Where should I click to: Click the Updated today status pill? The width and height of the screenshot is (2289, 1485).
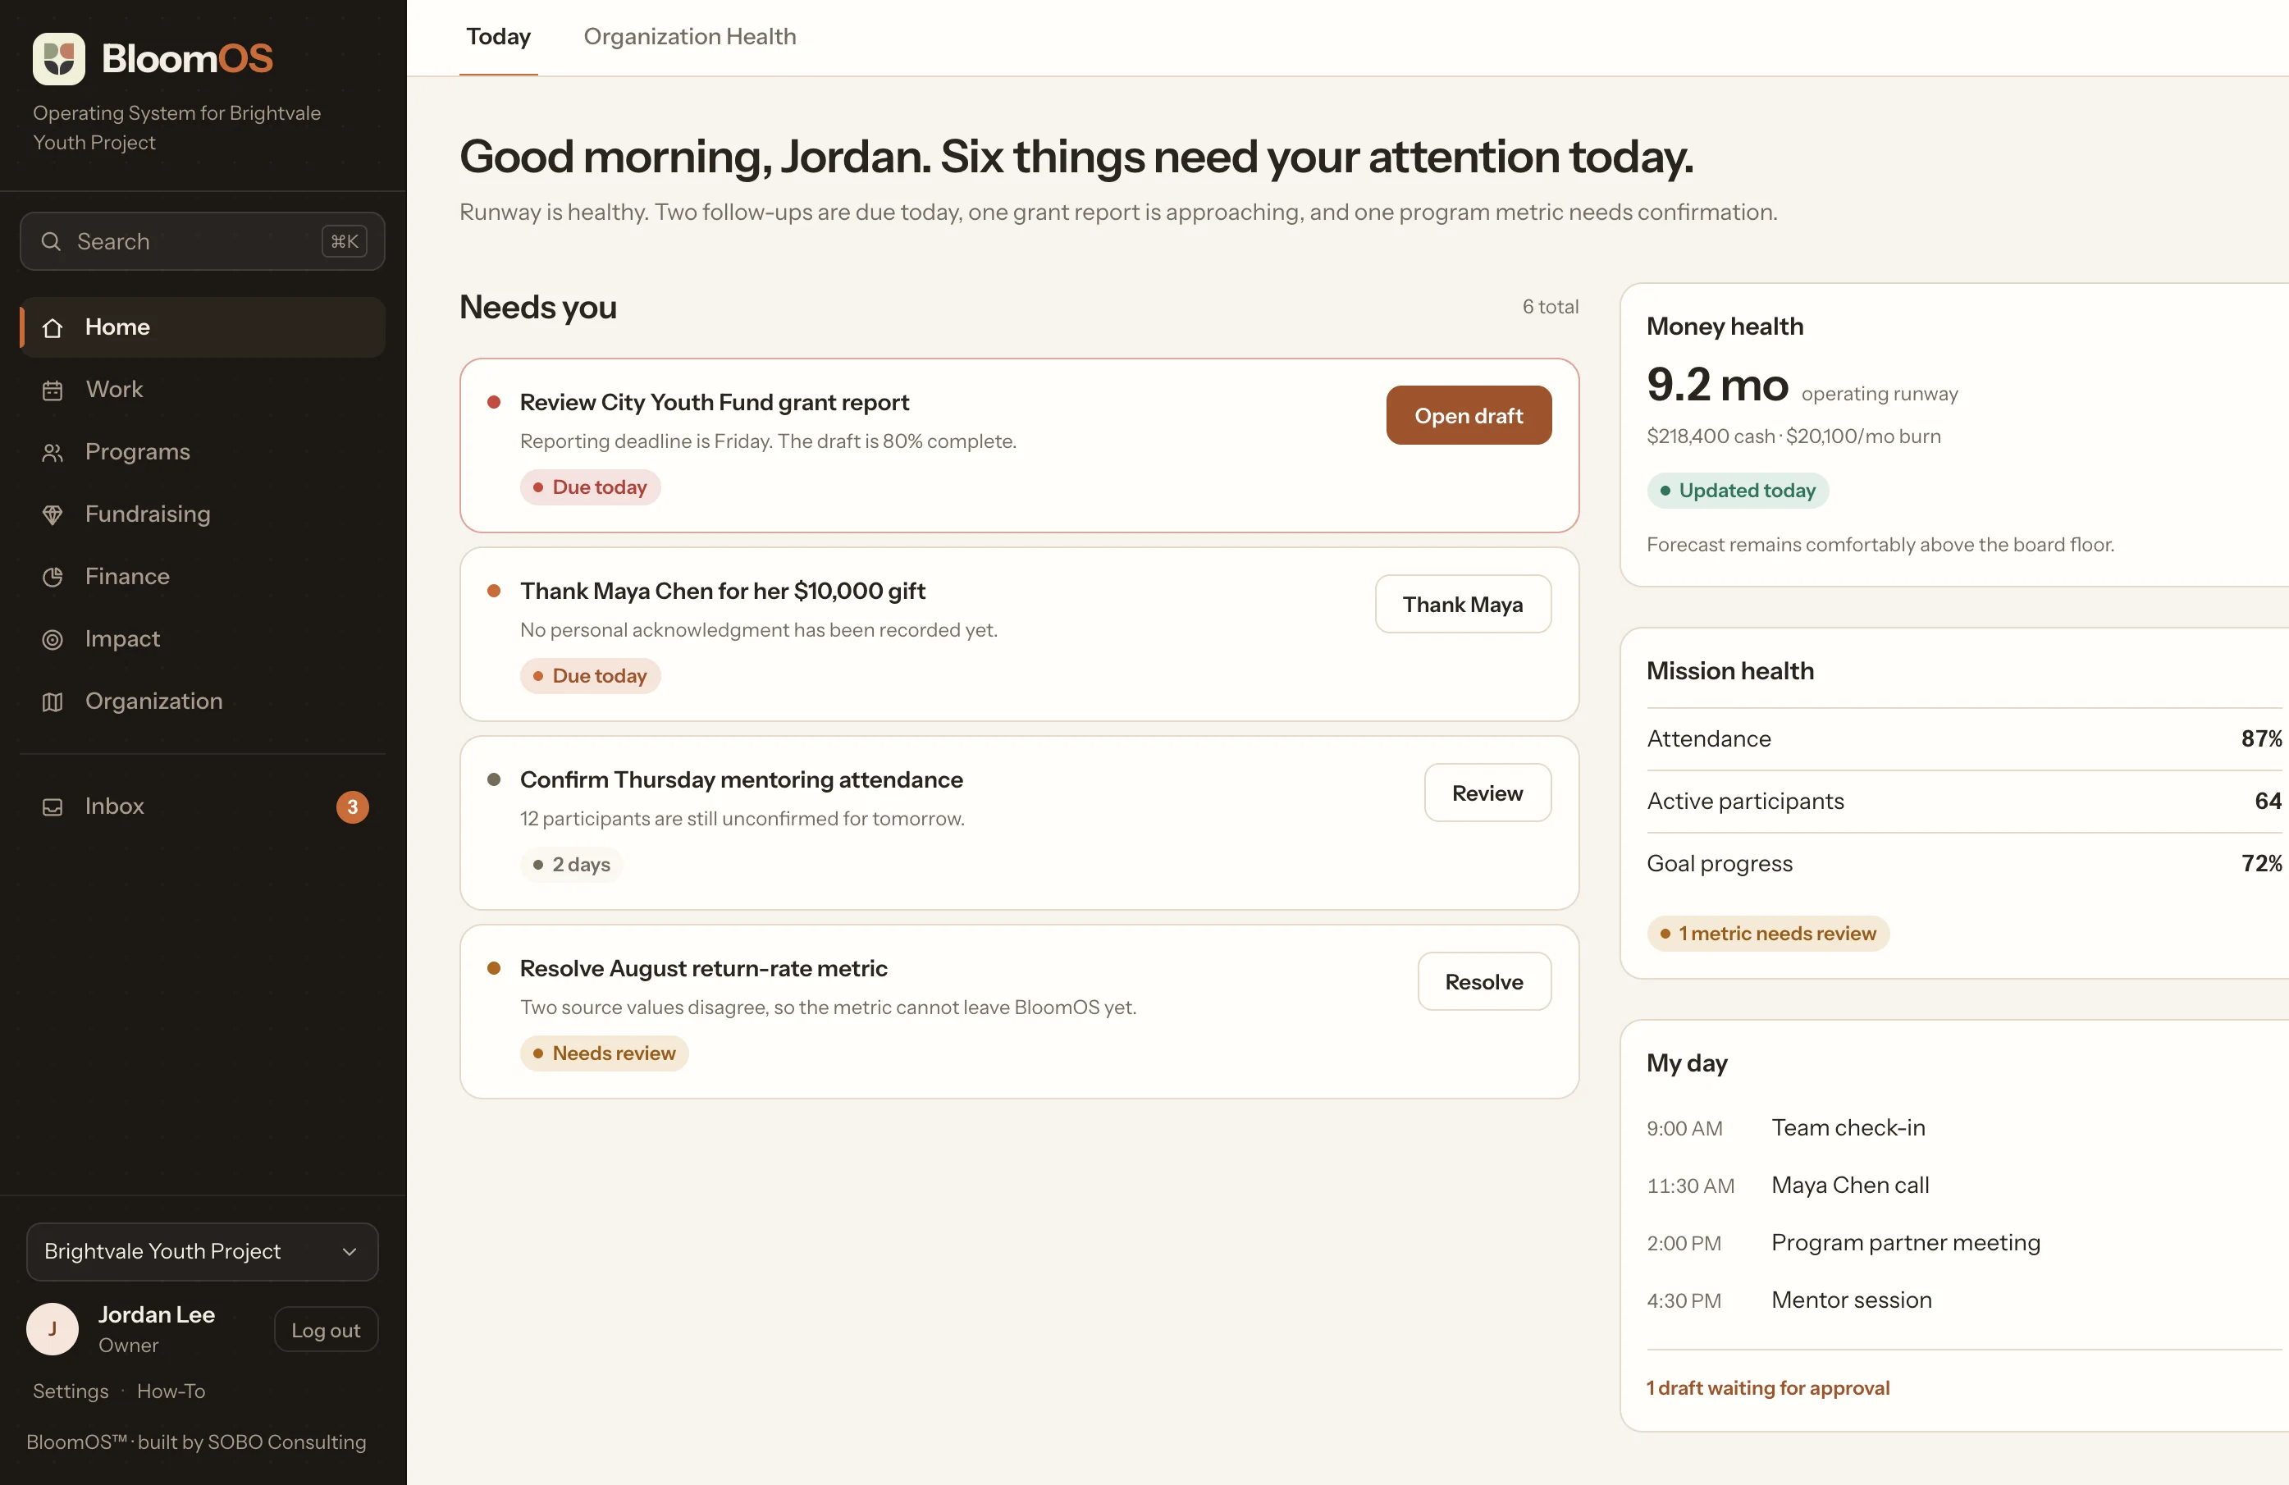pos(1737,491)
